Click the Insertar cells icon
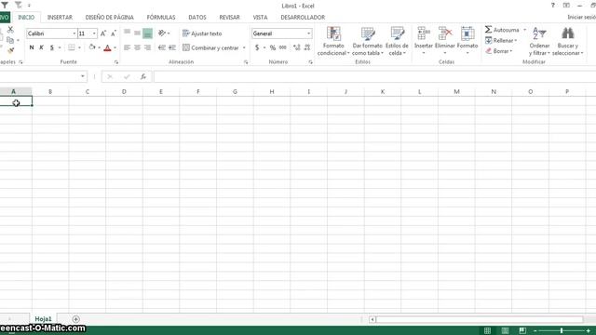 424,33
